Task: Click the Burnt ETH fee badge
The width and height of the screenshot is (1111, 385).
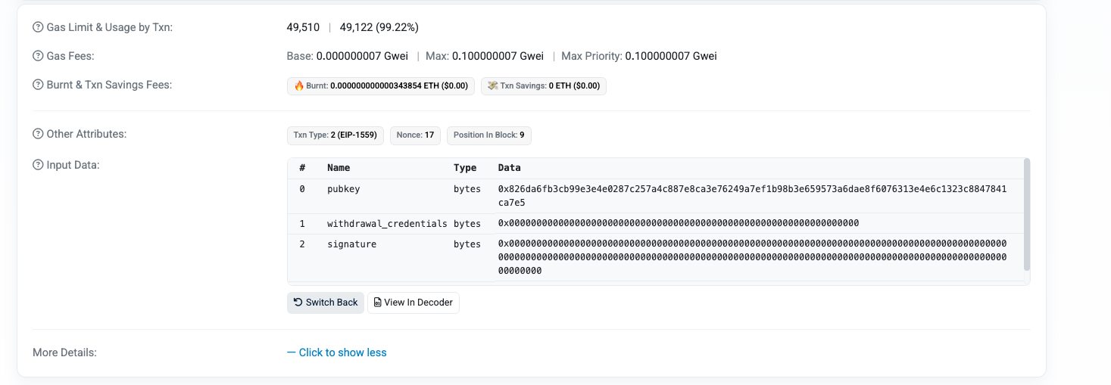Action: click(381, 86)
